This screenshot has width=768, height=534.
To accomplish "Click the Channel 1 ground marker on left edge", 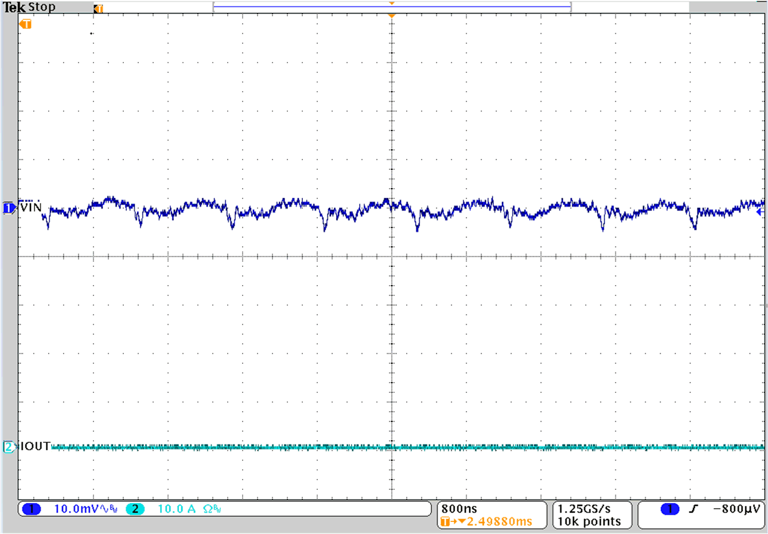I will 8,206.
